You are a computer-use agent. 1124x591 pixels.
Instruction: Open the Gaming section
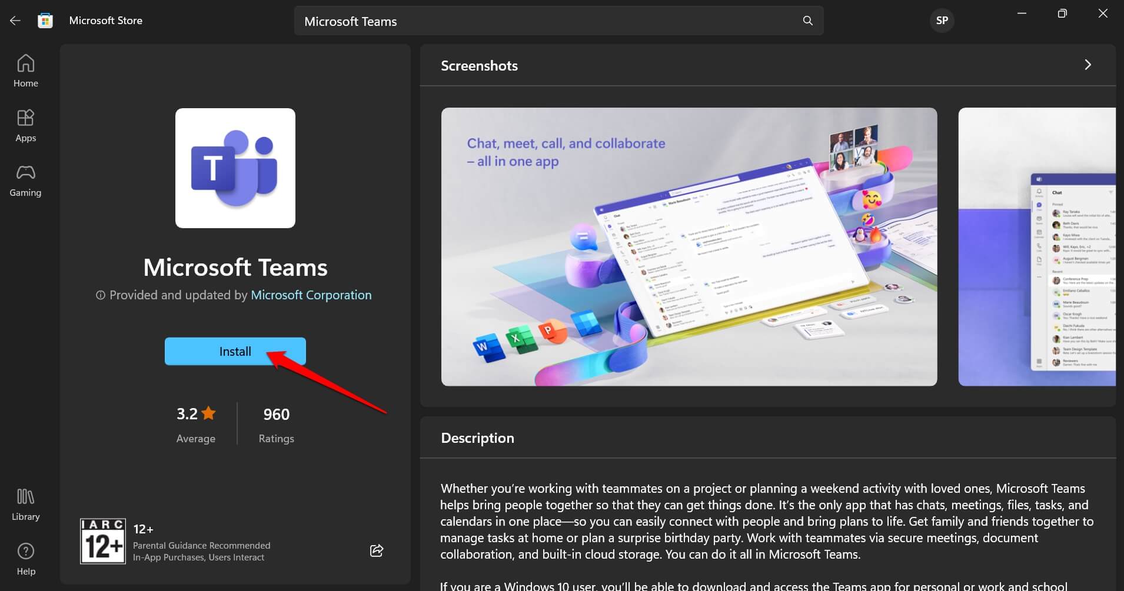pos(25,179)
